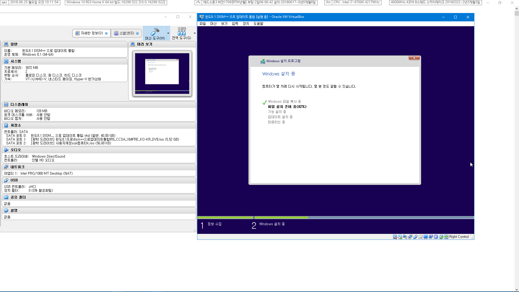Click the optical disc activity status icon
The image size is (519, 292).
pyautogui.click(x=400, y=237)
